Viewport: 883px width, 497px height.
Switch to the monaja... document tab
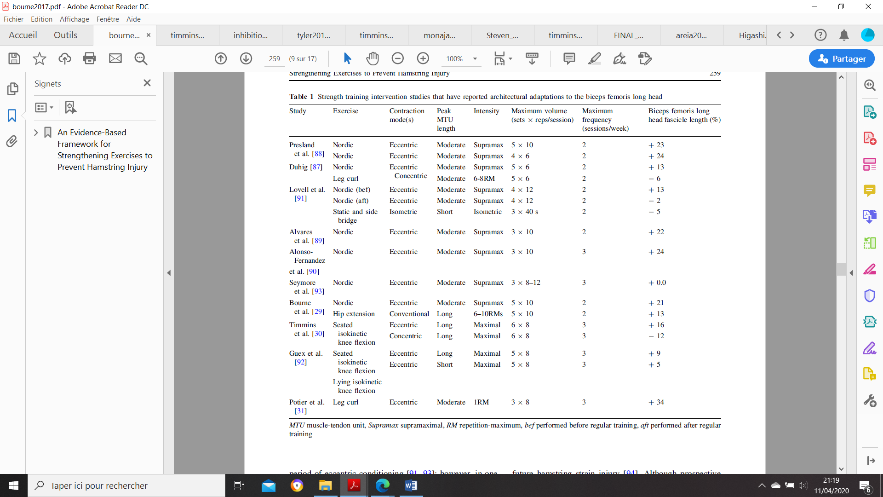pos(440,35)
